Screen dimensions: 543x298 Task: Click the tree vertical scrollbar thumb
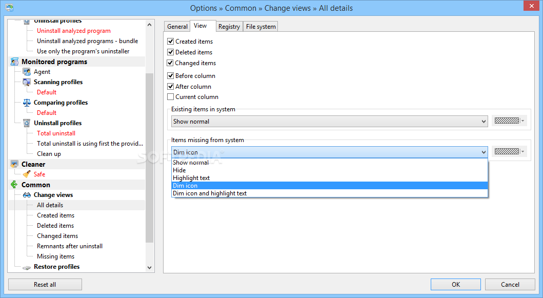(x=149, y=158)
